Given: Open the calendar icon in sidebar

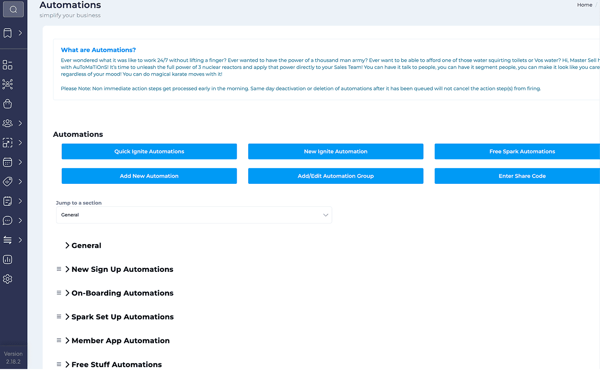Looking at the screenshot, I should pyautogui.click(x=8, y=162).
